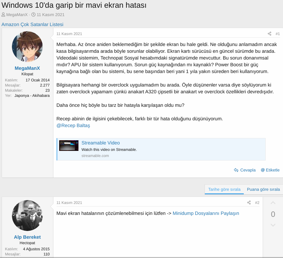Switch to the Tarihe göre sırala tab

coord(224,189)
